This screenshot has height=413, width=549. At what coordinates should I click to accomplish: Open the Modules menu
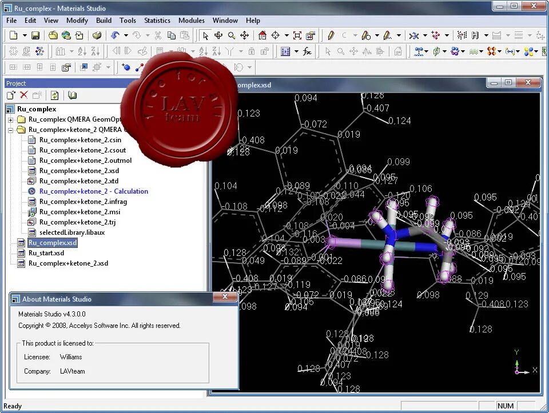pos(192,20)
